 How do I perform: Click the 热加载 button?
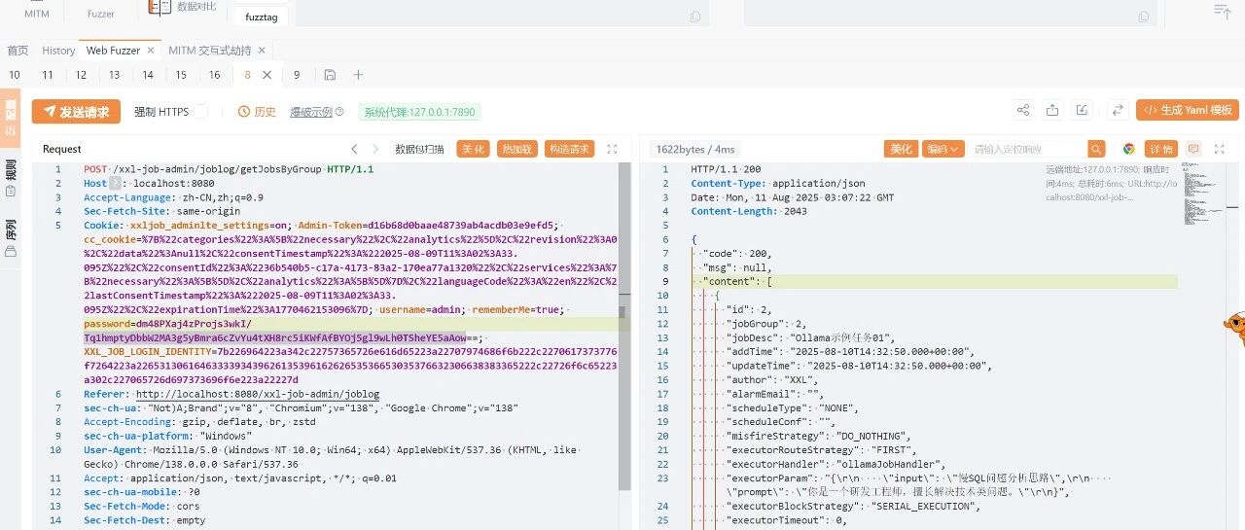(x=516, y=149)
